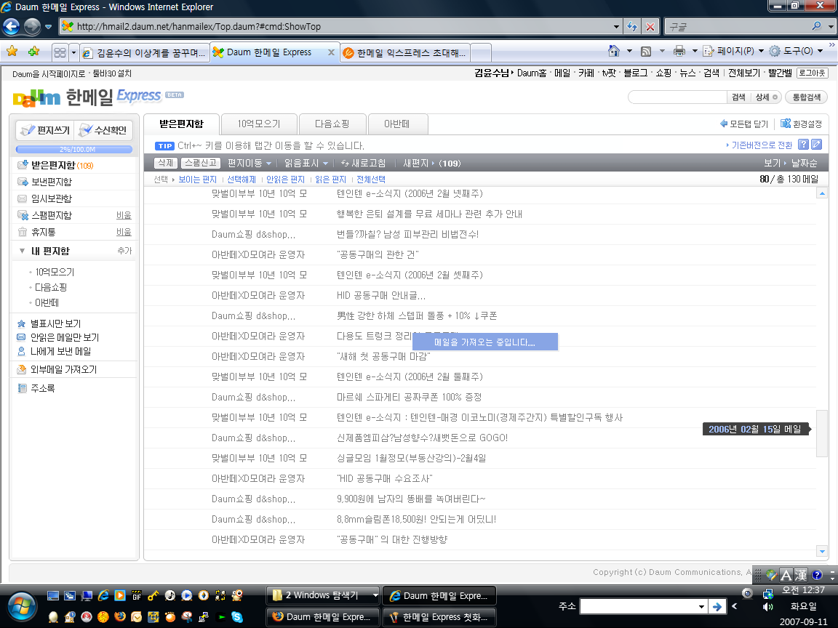Open the IE Quick Tabs dropdown arrow
The height and width of the screenshot is (628, 838).
point(73,52)
